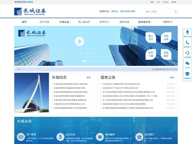Click hotline number 400-6666-888
Viewport: 192px width, 144px height.
127,11
